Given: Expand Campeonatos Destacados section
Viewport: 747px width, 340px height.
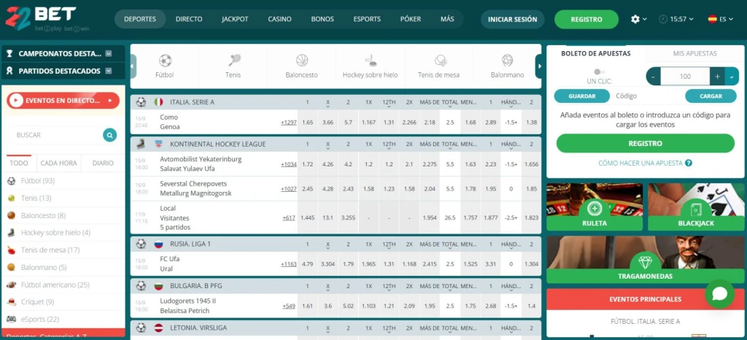Looking at the screenshot, I should click(x=109, y=54).
